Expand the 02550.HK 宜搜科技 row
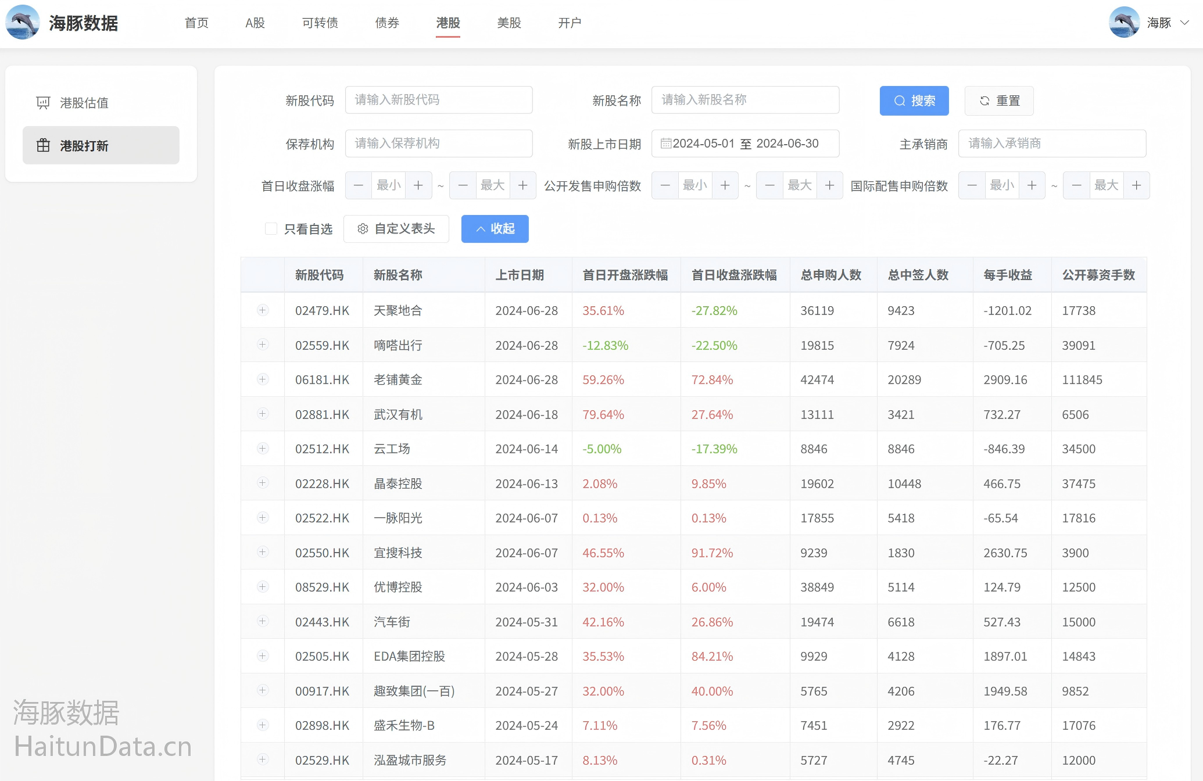 (x=263, y=552)
